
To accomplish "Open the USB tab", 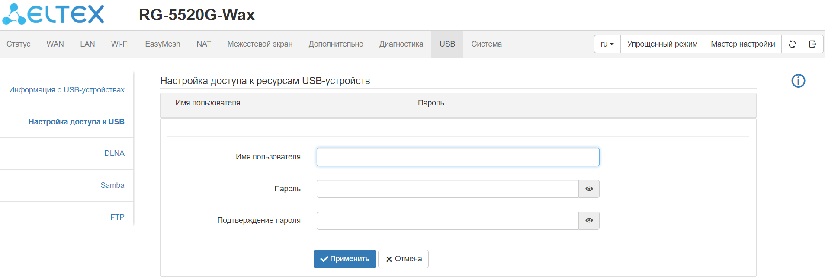I will 447,44.
